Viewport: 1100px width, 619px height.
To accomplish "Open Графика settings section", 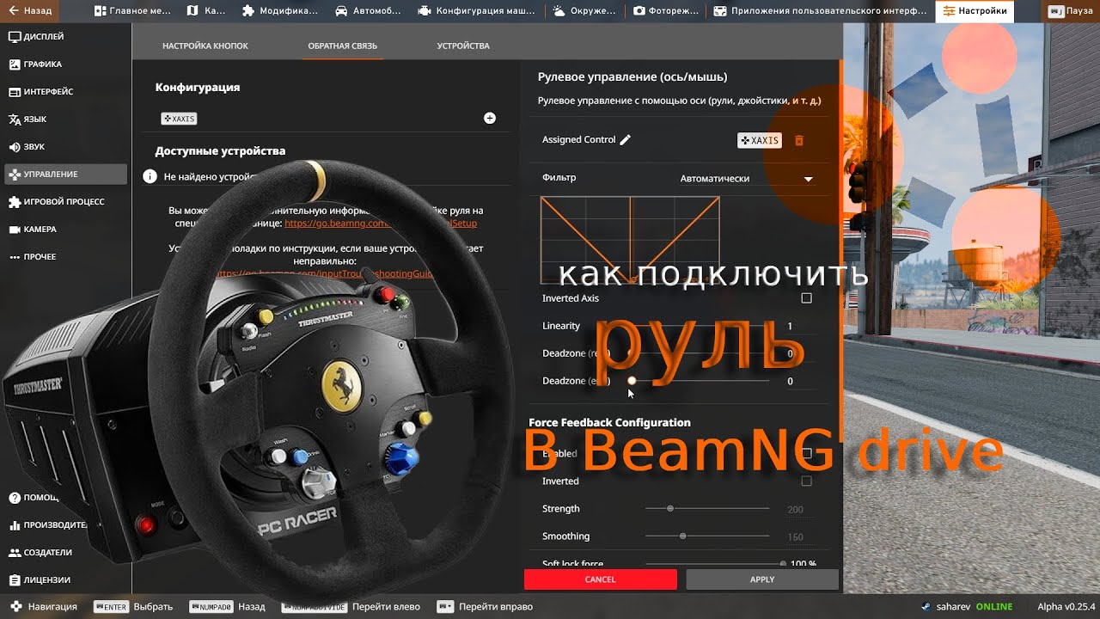I will click(65, 64).
